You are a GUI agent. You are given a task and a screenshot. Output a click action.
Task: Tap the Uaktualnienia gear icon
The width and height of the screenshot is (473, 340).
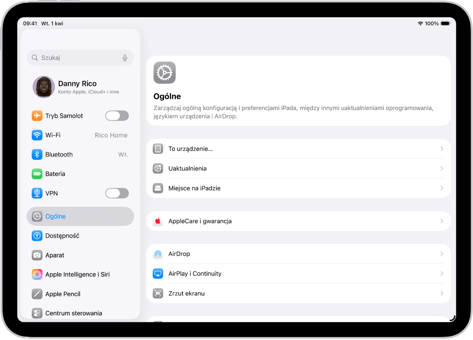point(158,168)
